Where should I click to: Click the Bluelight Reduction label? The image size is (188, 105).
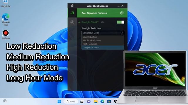point(91,28)
